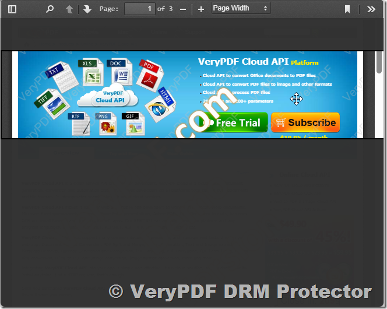Image resolution: width=387 pixels, height=309 pixels.
Task: Zoom in with the plus button
Action: click(x=201, y=9)
